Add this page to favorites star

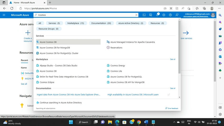click(189, 8)
